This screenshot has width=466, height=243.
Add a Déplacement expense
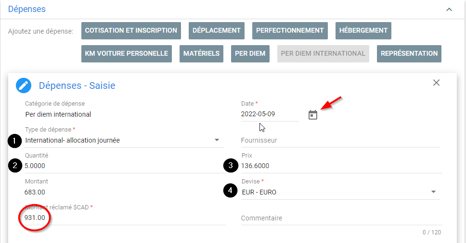pos(216,31)
